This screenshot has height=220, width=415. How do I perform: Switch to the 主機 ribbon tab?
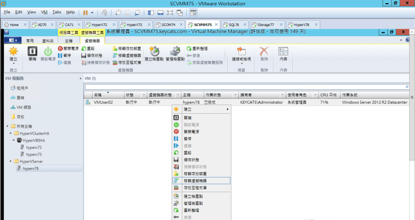pos(69,40)
